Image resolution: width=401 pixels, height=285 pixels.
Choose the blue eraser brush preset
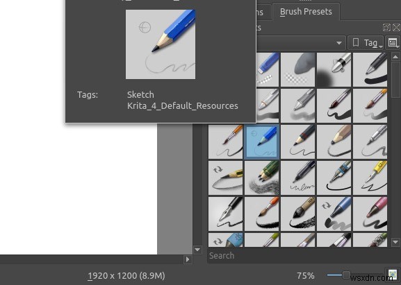click(x=268, y=69)
